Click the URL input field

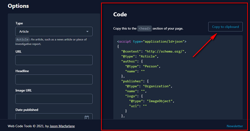54,60
